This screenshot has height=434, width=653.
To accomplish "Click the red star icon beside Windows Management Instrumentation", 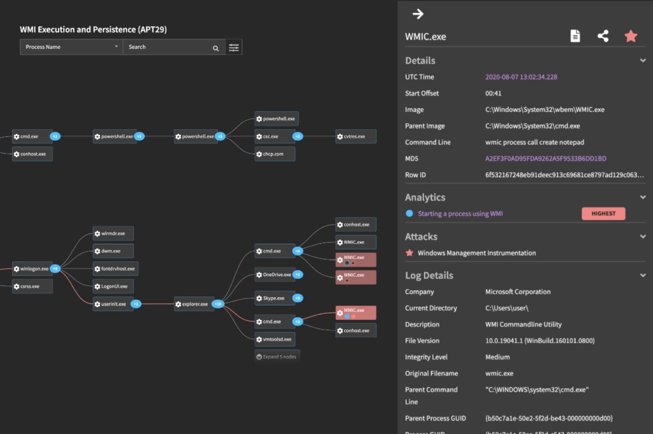I will click(x=409, y=253).
